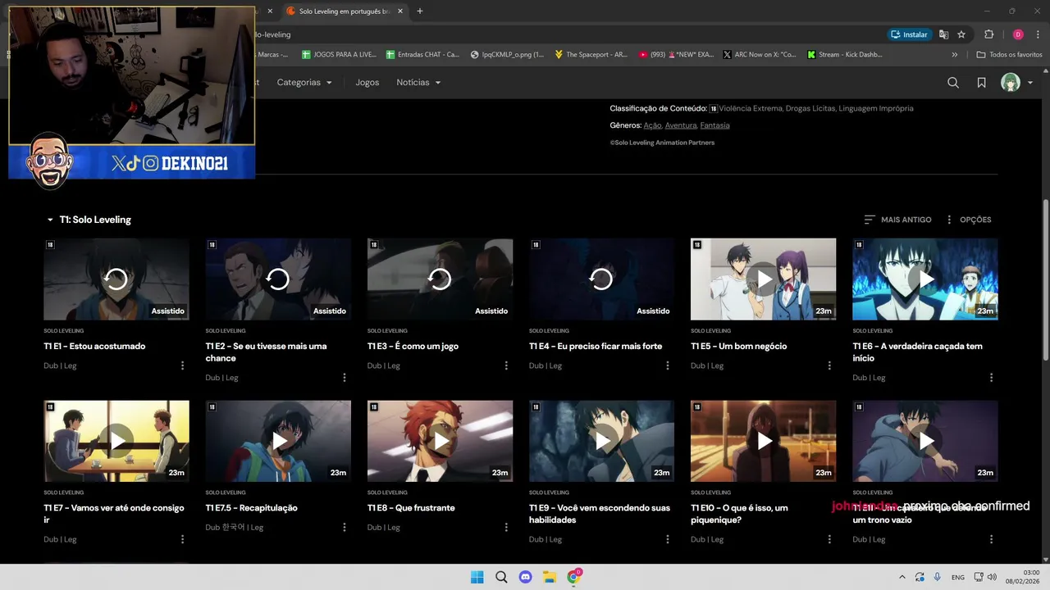Open more options for T1 E5
This screenshot has width=1050, height=590.
click(829, 365)
